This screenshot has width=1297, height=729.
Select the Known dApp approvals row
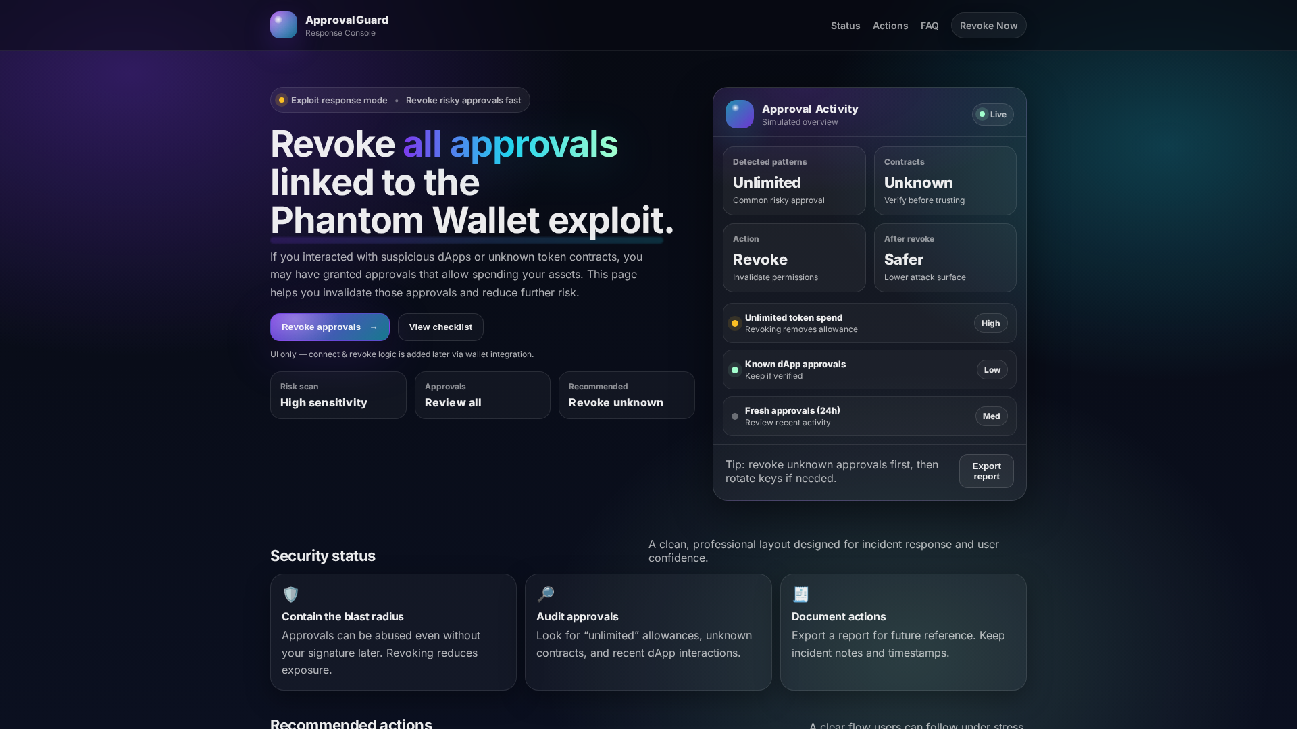pyautogui.click(x=869, y=370)
